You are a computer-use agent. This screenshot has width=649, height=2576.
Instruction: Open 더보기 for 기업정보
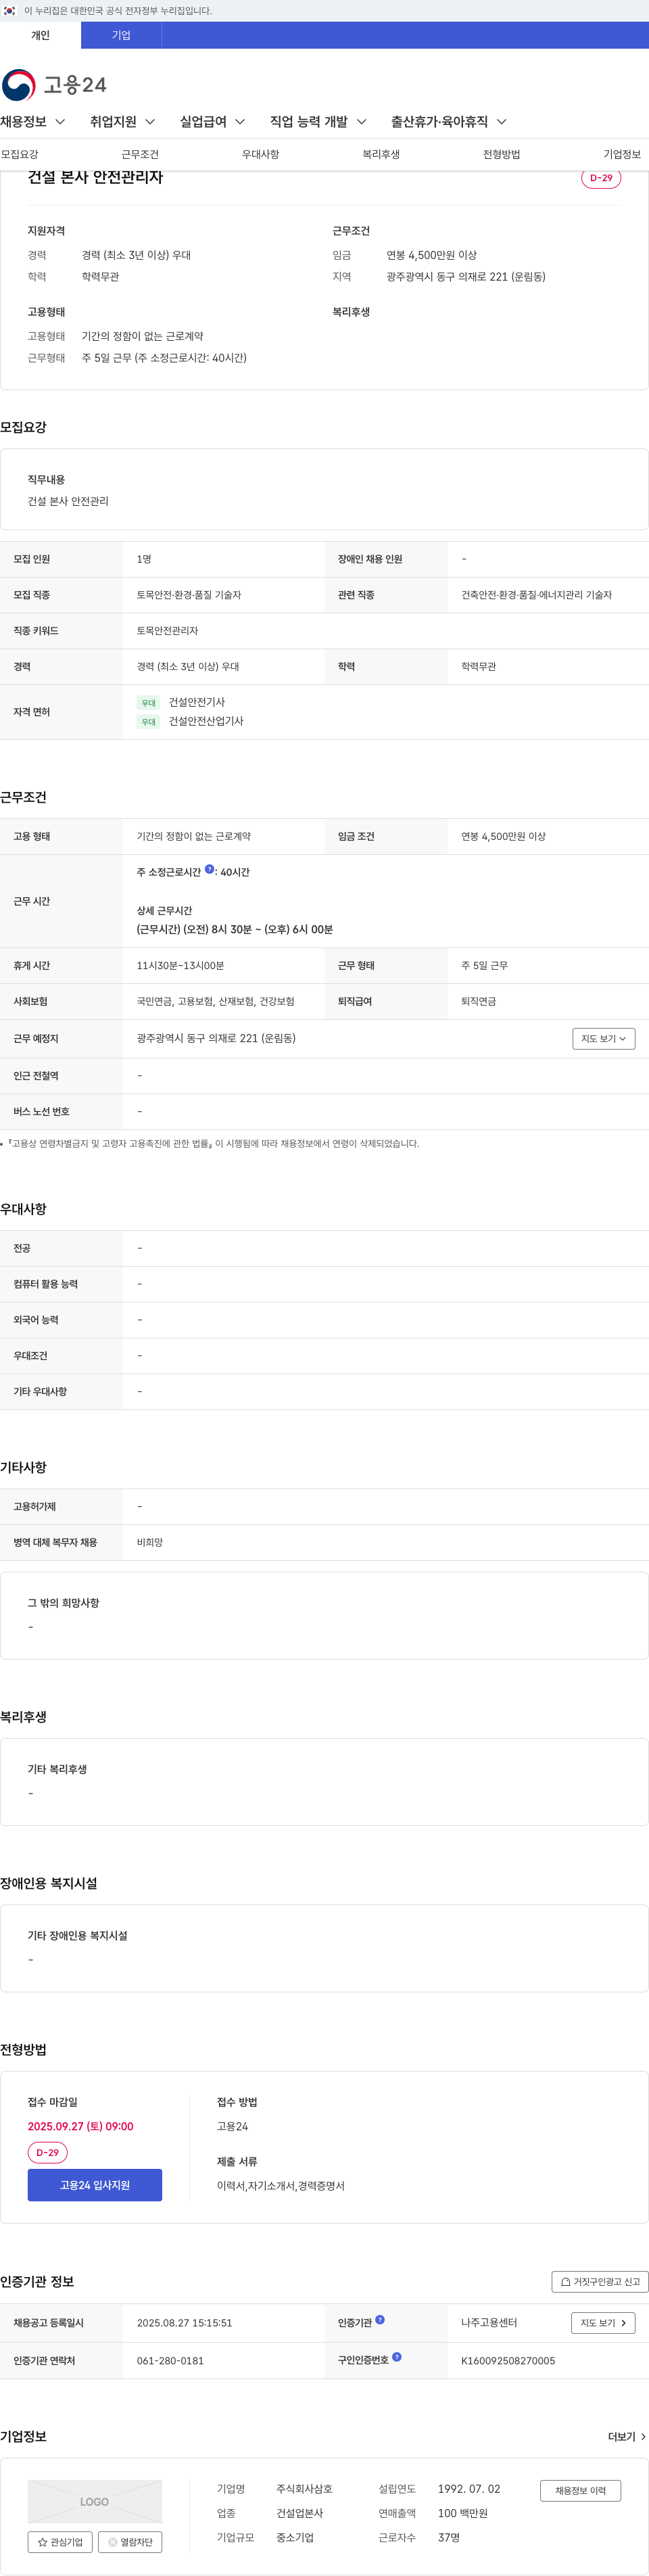[627, 2437]
